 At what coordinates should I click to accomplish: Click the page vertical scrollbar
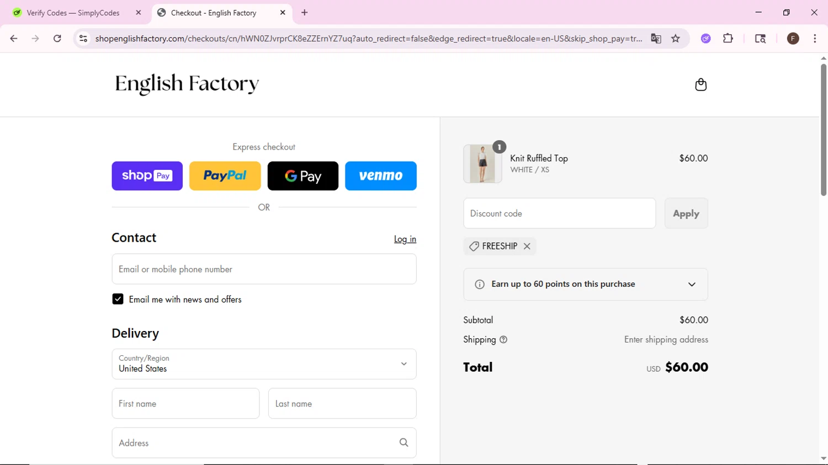click(x=824, y=130)
